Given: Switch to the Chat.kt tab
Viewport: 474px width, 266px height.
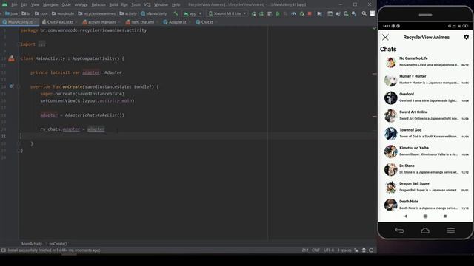Looking at the screenshot, I should pos(207,22).
